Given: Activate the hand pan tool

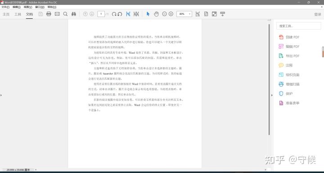Looking at the screenshot, I should pyautogui.click(x=156, y=14).
